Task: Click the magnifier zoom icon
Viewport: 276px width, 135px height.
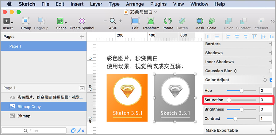Action: pos(113,21)
